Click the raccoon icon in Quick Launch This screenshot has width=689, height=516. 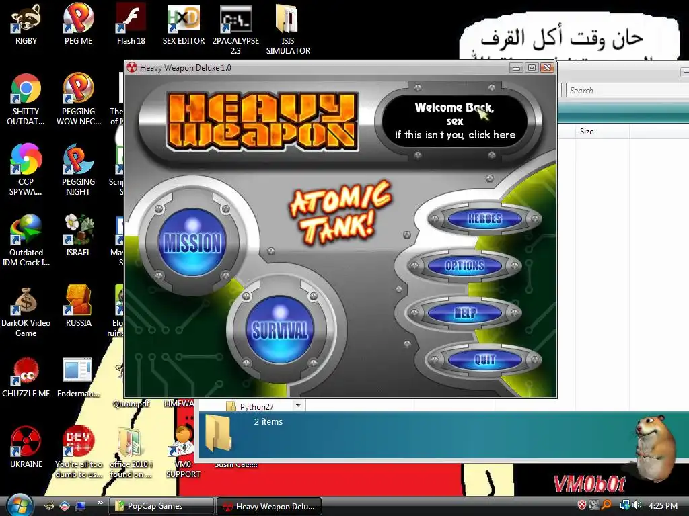[49, 505]
